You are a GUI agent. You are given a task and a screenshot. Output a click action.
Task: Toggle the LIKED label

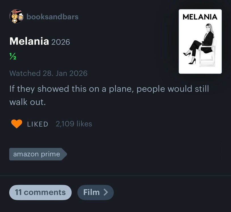38,124
